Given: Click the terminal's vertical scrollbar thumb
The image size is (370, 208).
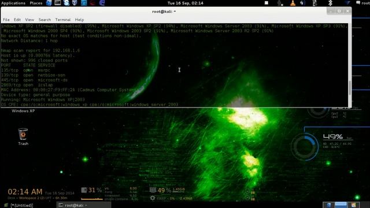Looking at the screenshot, I should 350,88.
